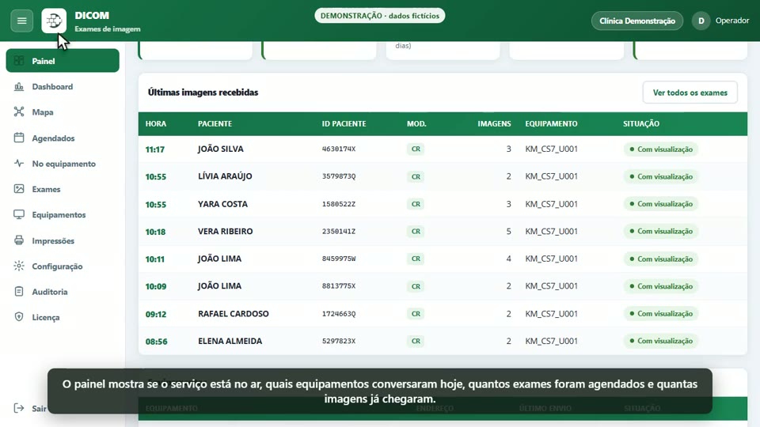Click the Últimas imagens recebidas heading
The height and width of the screenshot is (427, 760).
pos(203,93)
